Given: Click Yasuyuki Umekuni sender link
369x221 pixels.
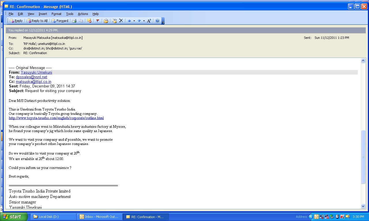Looking at the screenshot, I should tap(36, 73).
